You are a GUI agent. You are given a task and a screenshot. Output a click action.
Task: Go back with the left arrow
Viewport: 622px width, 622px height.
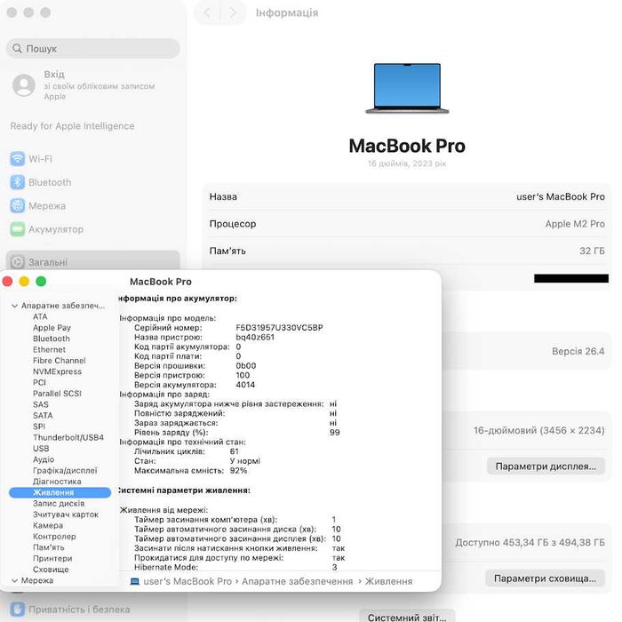(x=207, y=12)
